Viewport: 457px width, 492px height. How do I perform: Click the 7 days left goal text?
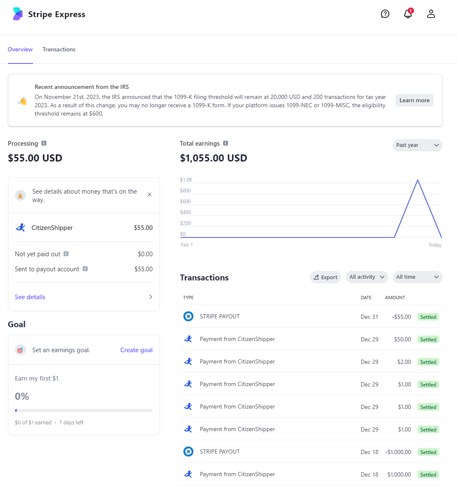(x=71, y=422)
